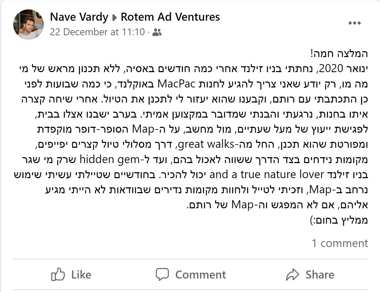The height and width of the screenshot is (292, 380).
Task: Click the arrow icon between the names
Action: (x=114, y=18)
